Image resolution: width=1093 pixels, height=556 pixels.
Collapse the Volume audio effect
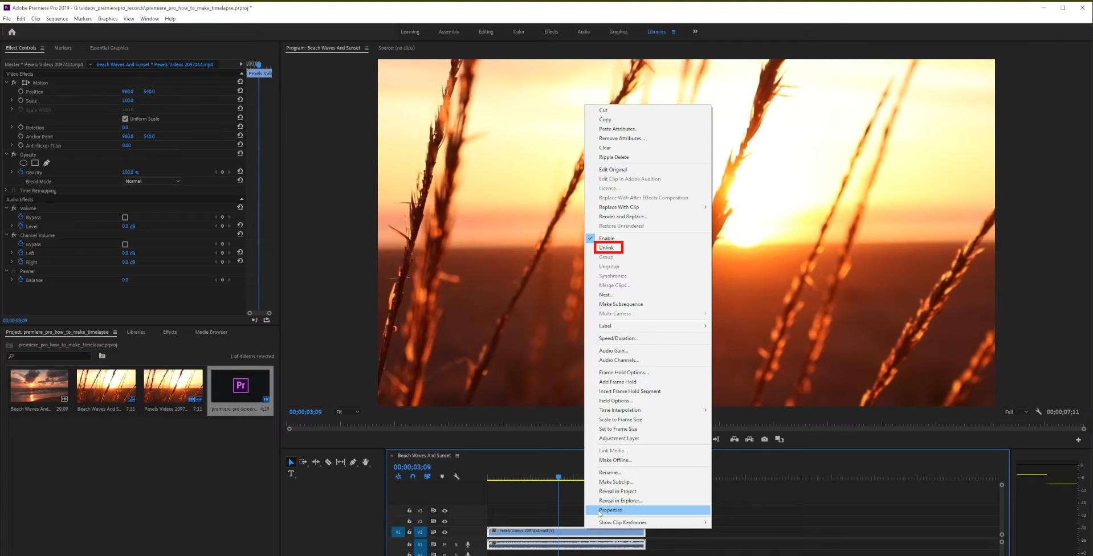pos(7,208)
